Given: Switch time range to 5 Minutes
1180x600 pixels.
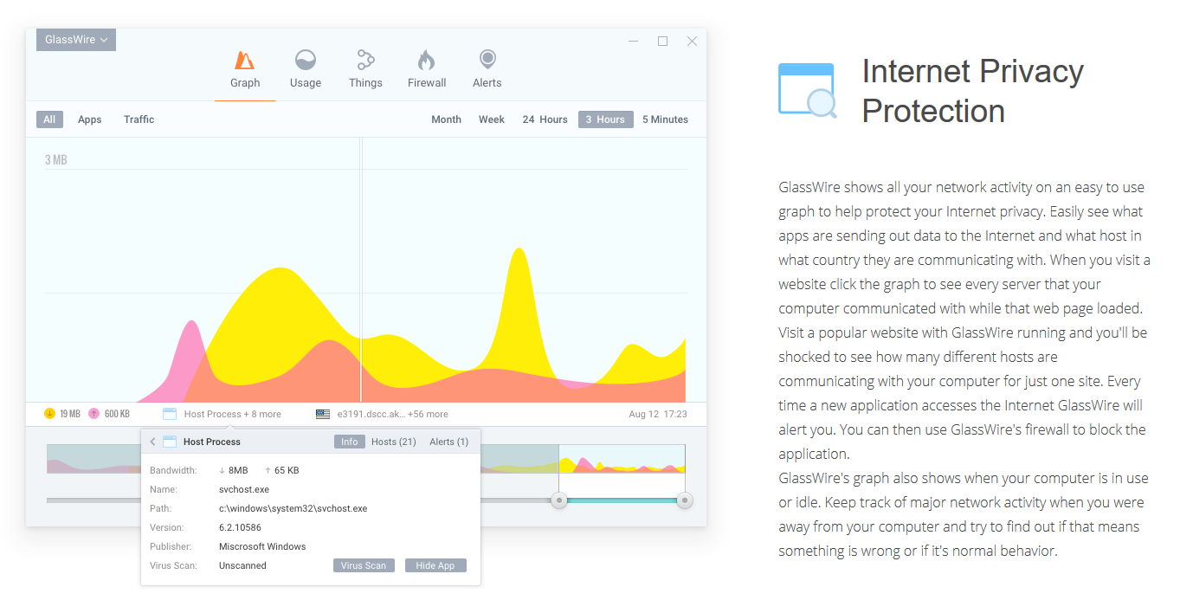Looking at the screenshot, I should (665, 119).
